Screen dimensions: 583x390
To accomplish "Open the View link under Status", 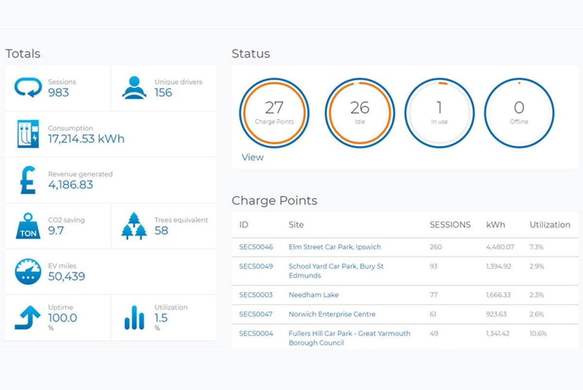I will click(x=253, y=157).
